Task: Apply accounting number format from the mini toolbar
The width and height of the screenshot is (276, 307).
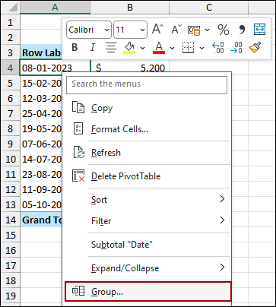Action: tap(194, 30)
